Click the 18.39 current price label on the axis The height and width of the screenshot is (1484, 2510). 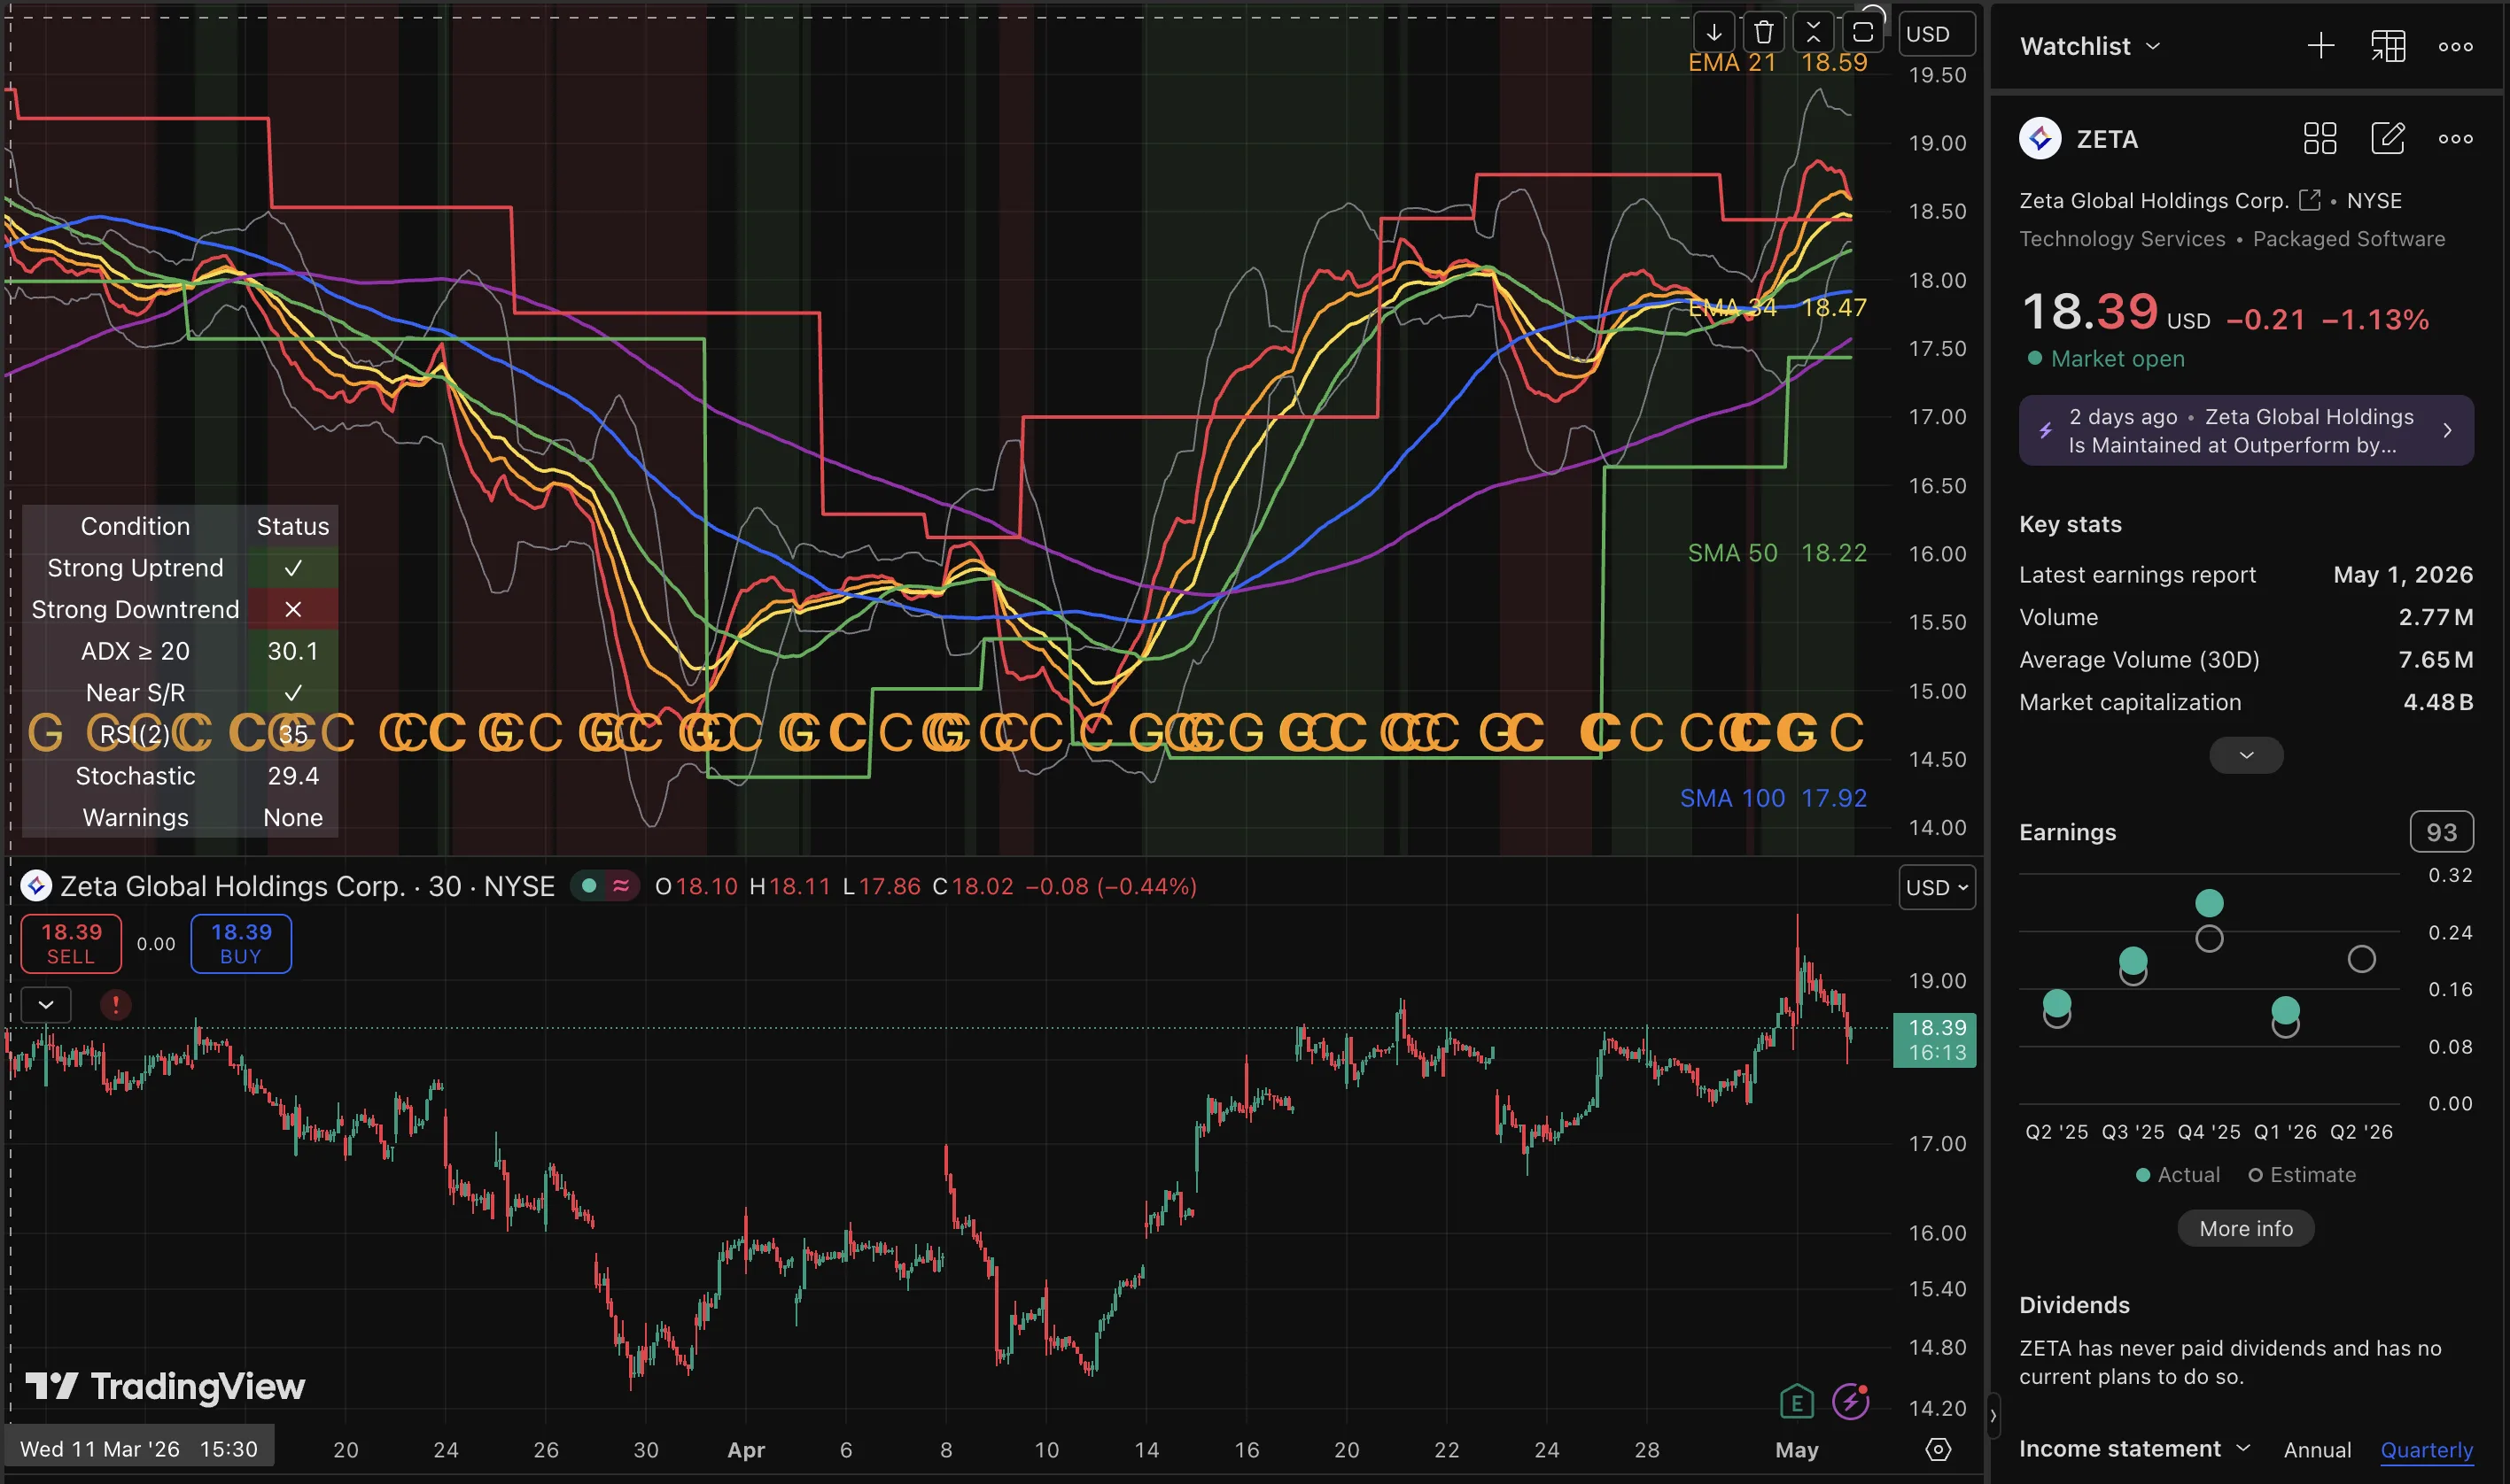pos(1935,1039)
